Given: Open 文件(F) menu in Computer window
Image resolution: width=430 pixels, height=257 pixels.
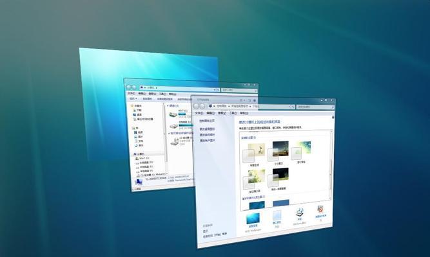Looking at the screenshot, I should pyautogui.click(x=132, y=93).
